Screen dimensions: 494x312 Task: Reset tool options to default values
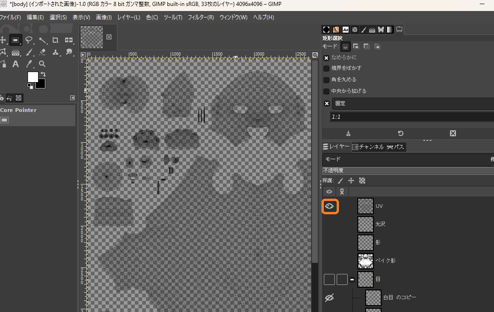pyautogui.click(x=400, y=134)
